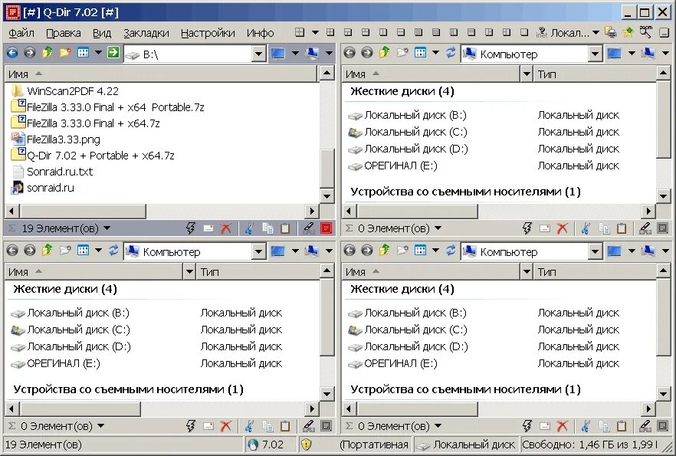Open the Инфо menu
The width and height of the screenshot is (676, 456).
click(260, 33)
